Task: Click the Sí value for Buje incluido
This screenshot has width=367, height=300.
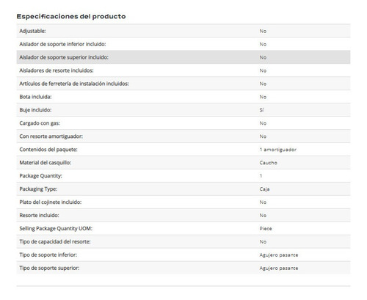Action: (261, 110)
